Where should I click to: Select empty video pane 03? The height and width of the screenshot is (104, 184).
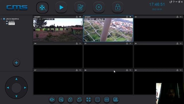click(158, 30)
